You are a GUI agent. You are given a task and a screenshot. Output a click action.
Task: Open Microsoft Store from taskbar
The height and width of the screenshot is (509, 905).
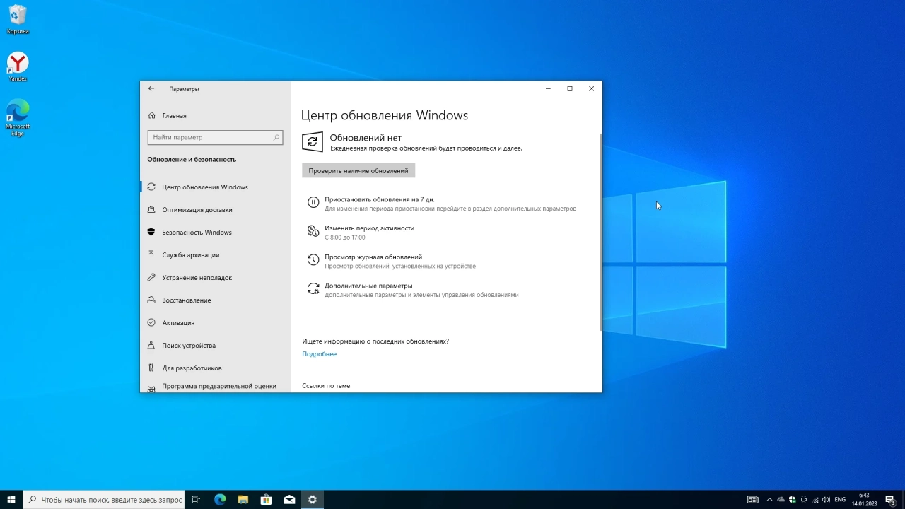(266, 500)
